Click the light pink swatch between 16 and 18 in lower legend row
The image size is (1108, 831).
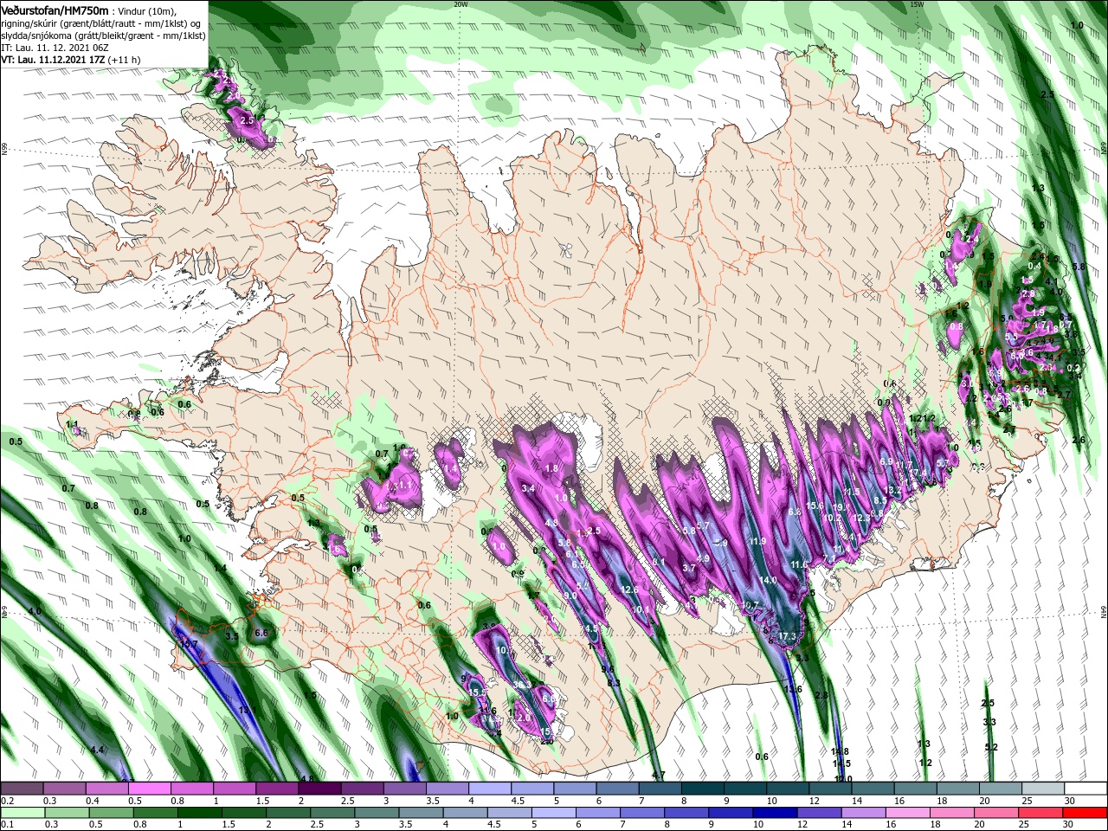(x=906, y=813)
